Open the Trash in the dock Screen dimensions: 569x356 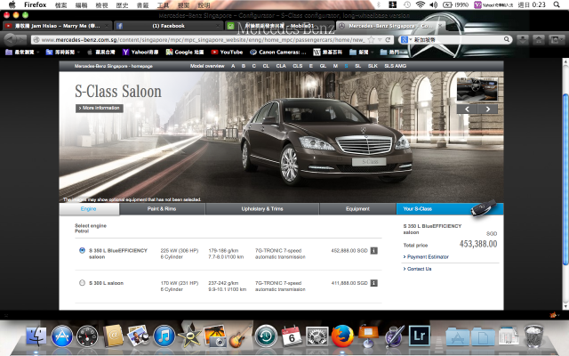click(x=533, y=336)
